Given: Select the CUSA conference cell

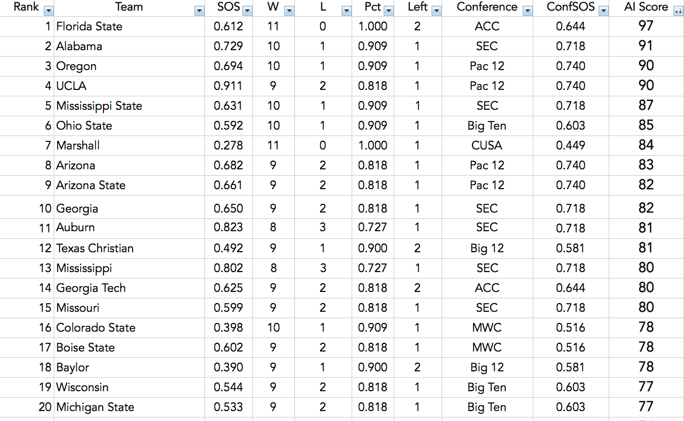Looking at the screenshot, I should click(x=487, y=146).
